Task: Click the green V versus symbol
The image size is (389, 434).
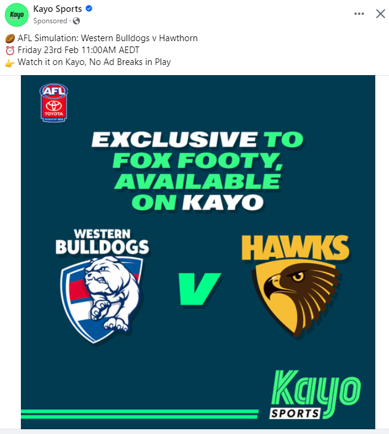Action: (x=199, y=289)
